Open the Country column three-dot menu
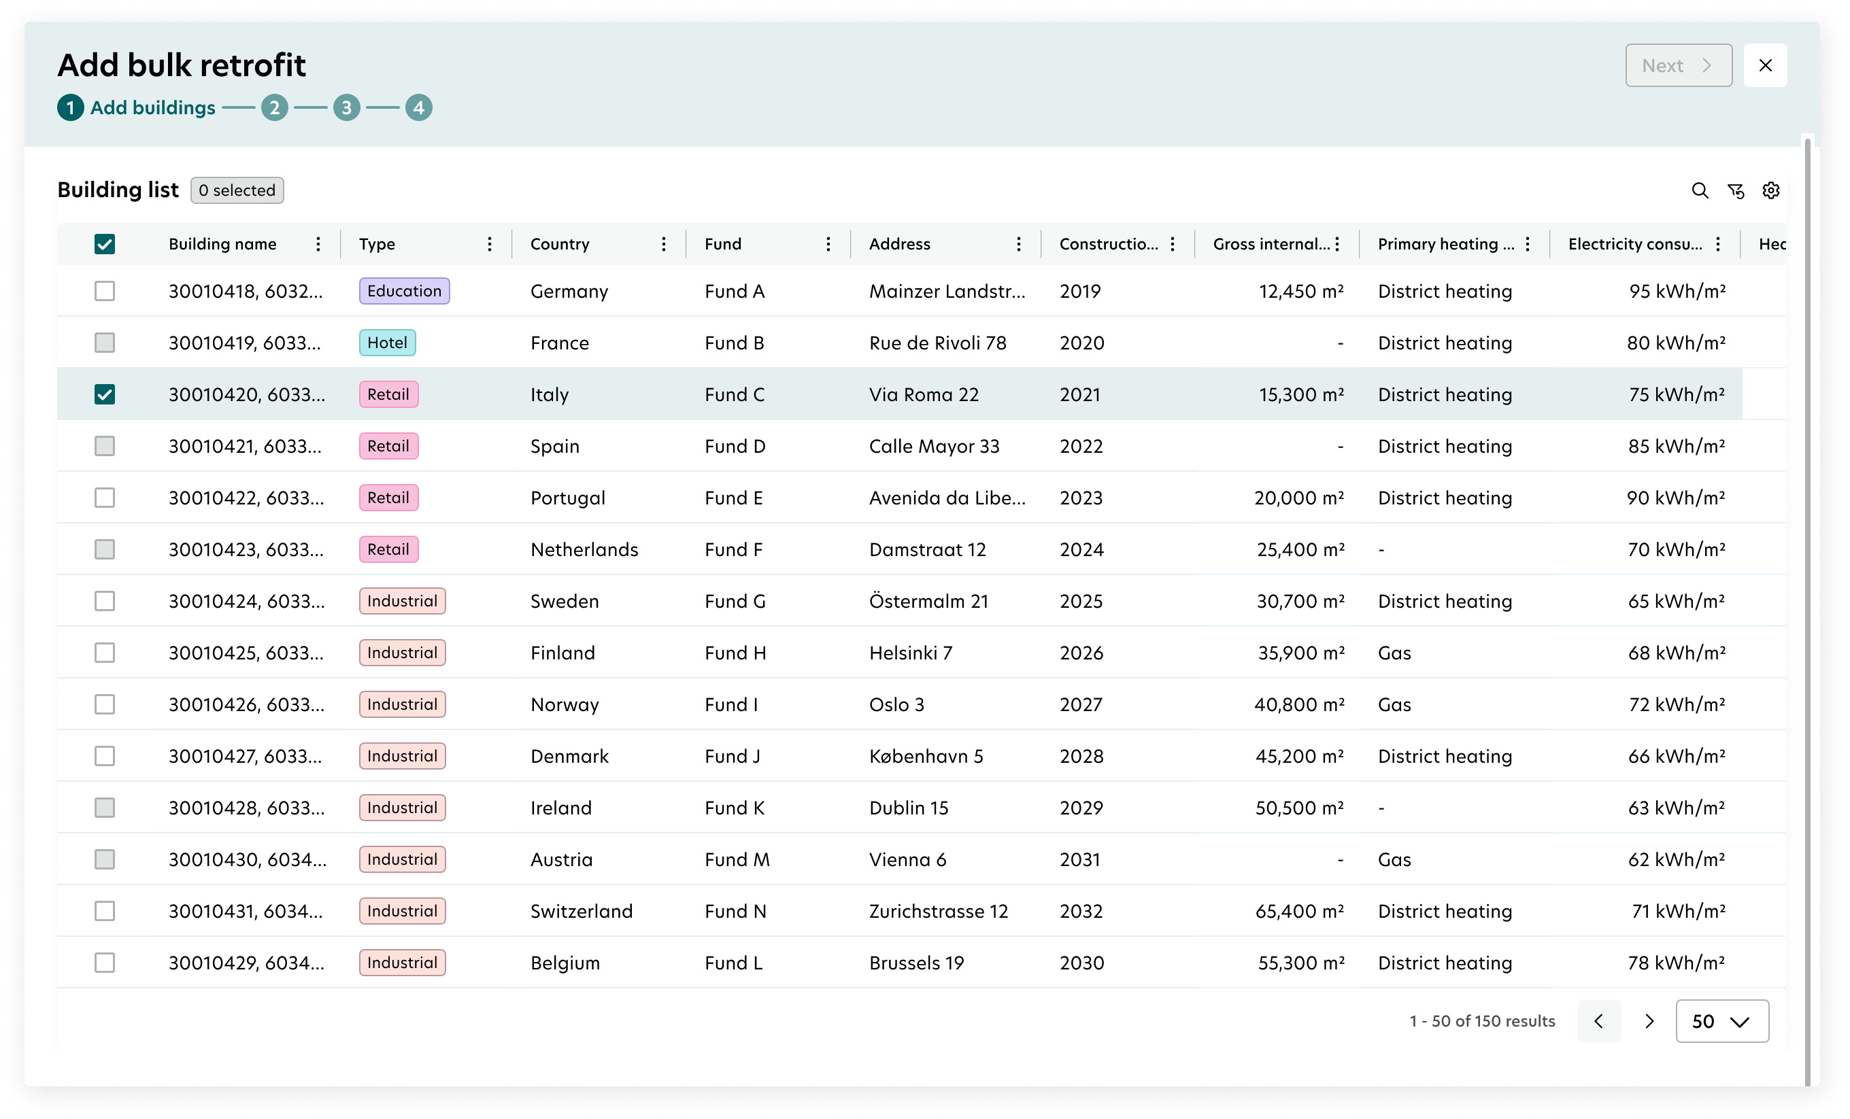This screenshot has height=1119, width=1850. coord(664,244)
